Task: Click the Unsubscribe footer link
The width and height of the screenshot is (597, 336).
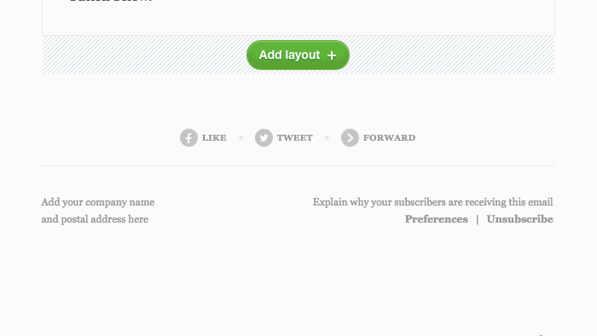Action: point(519,219)
